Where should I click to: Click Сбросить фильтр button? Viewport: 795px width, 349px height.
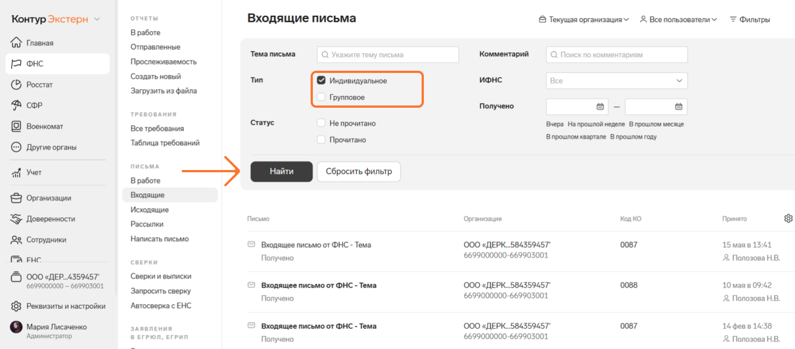pyautogui.click(x=359, y=172)
